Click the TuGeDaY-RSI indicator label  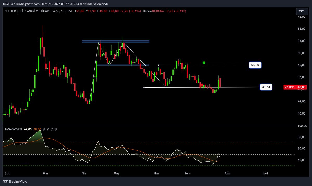14,129
